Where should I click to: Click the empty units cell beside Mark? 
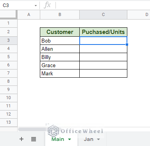point(103,73)
